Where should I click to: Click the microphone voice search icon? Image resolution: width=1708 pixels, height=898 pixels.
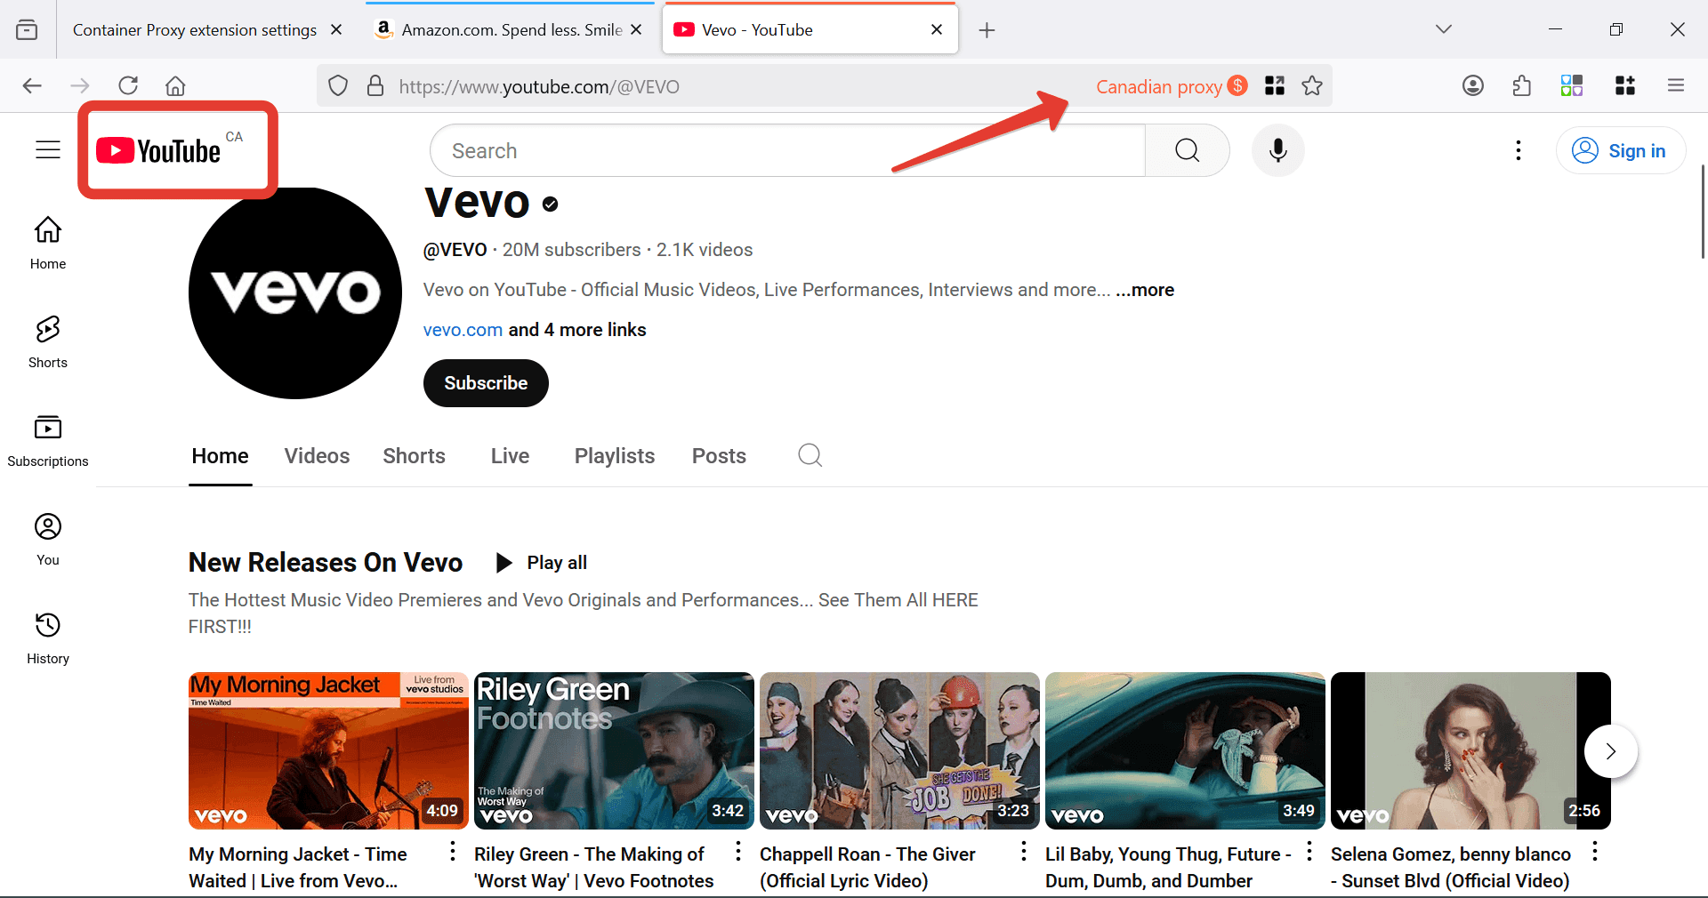(x=1277, y=150)
